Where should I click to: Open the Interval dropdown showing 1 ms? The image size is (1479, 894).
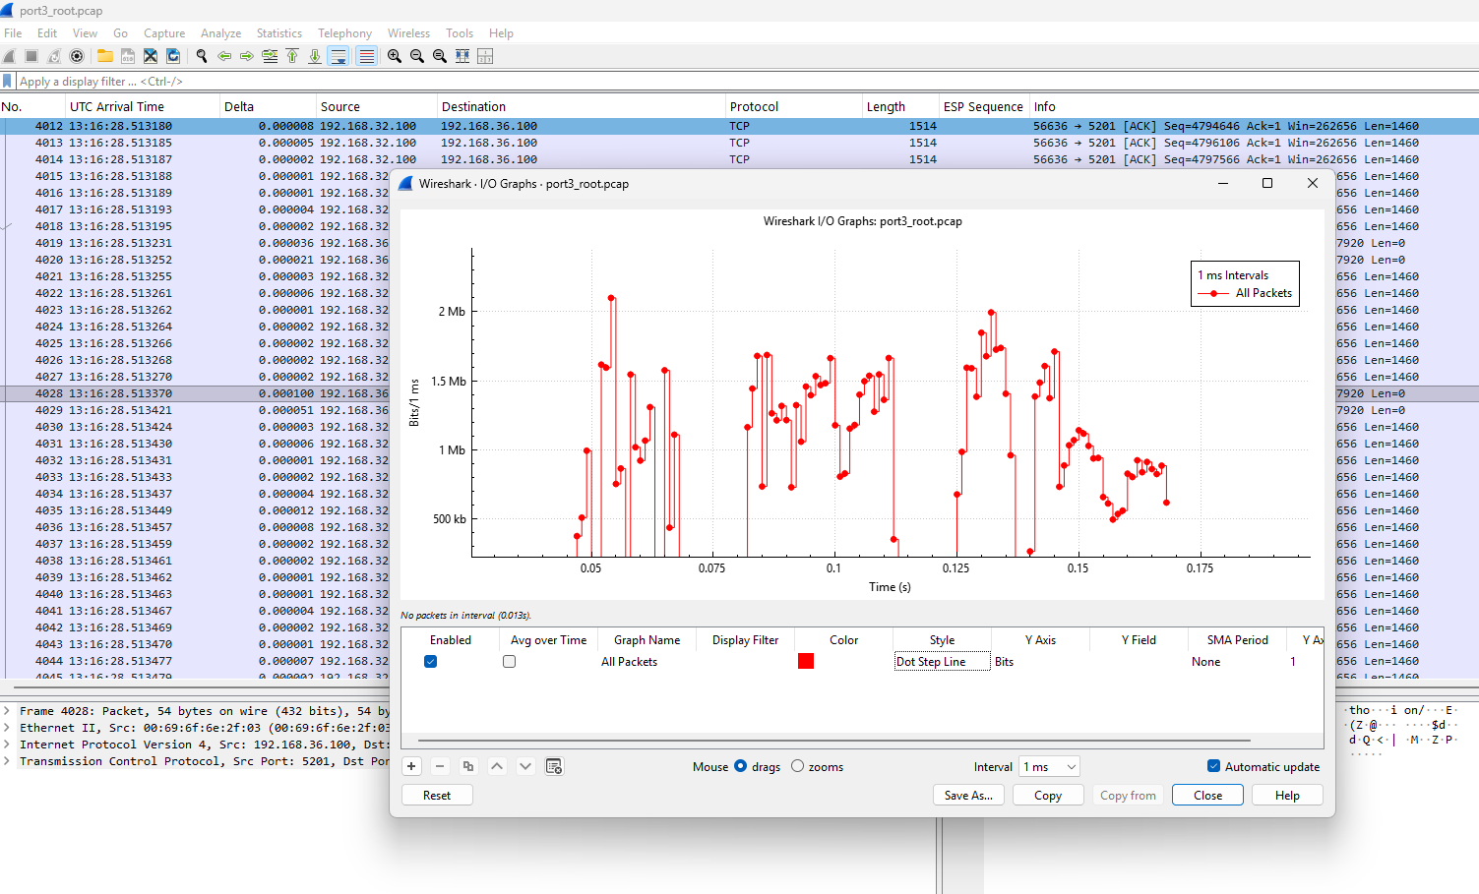pyautogui.click(x=1050, y=766)
